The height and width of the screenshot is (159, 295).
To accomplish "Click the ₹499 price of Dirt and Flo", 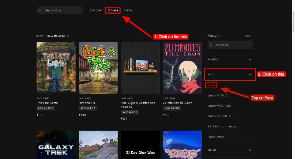I will click(82, 115).
